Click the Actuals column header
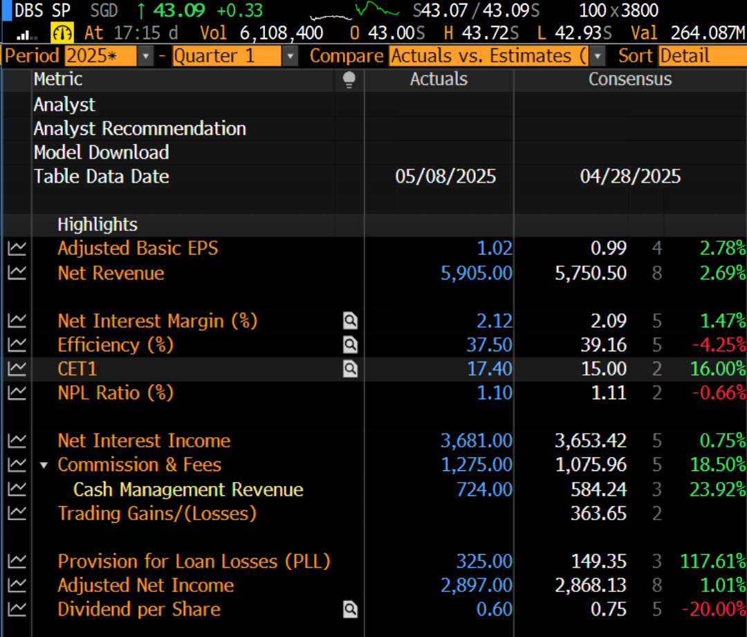 439,79
